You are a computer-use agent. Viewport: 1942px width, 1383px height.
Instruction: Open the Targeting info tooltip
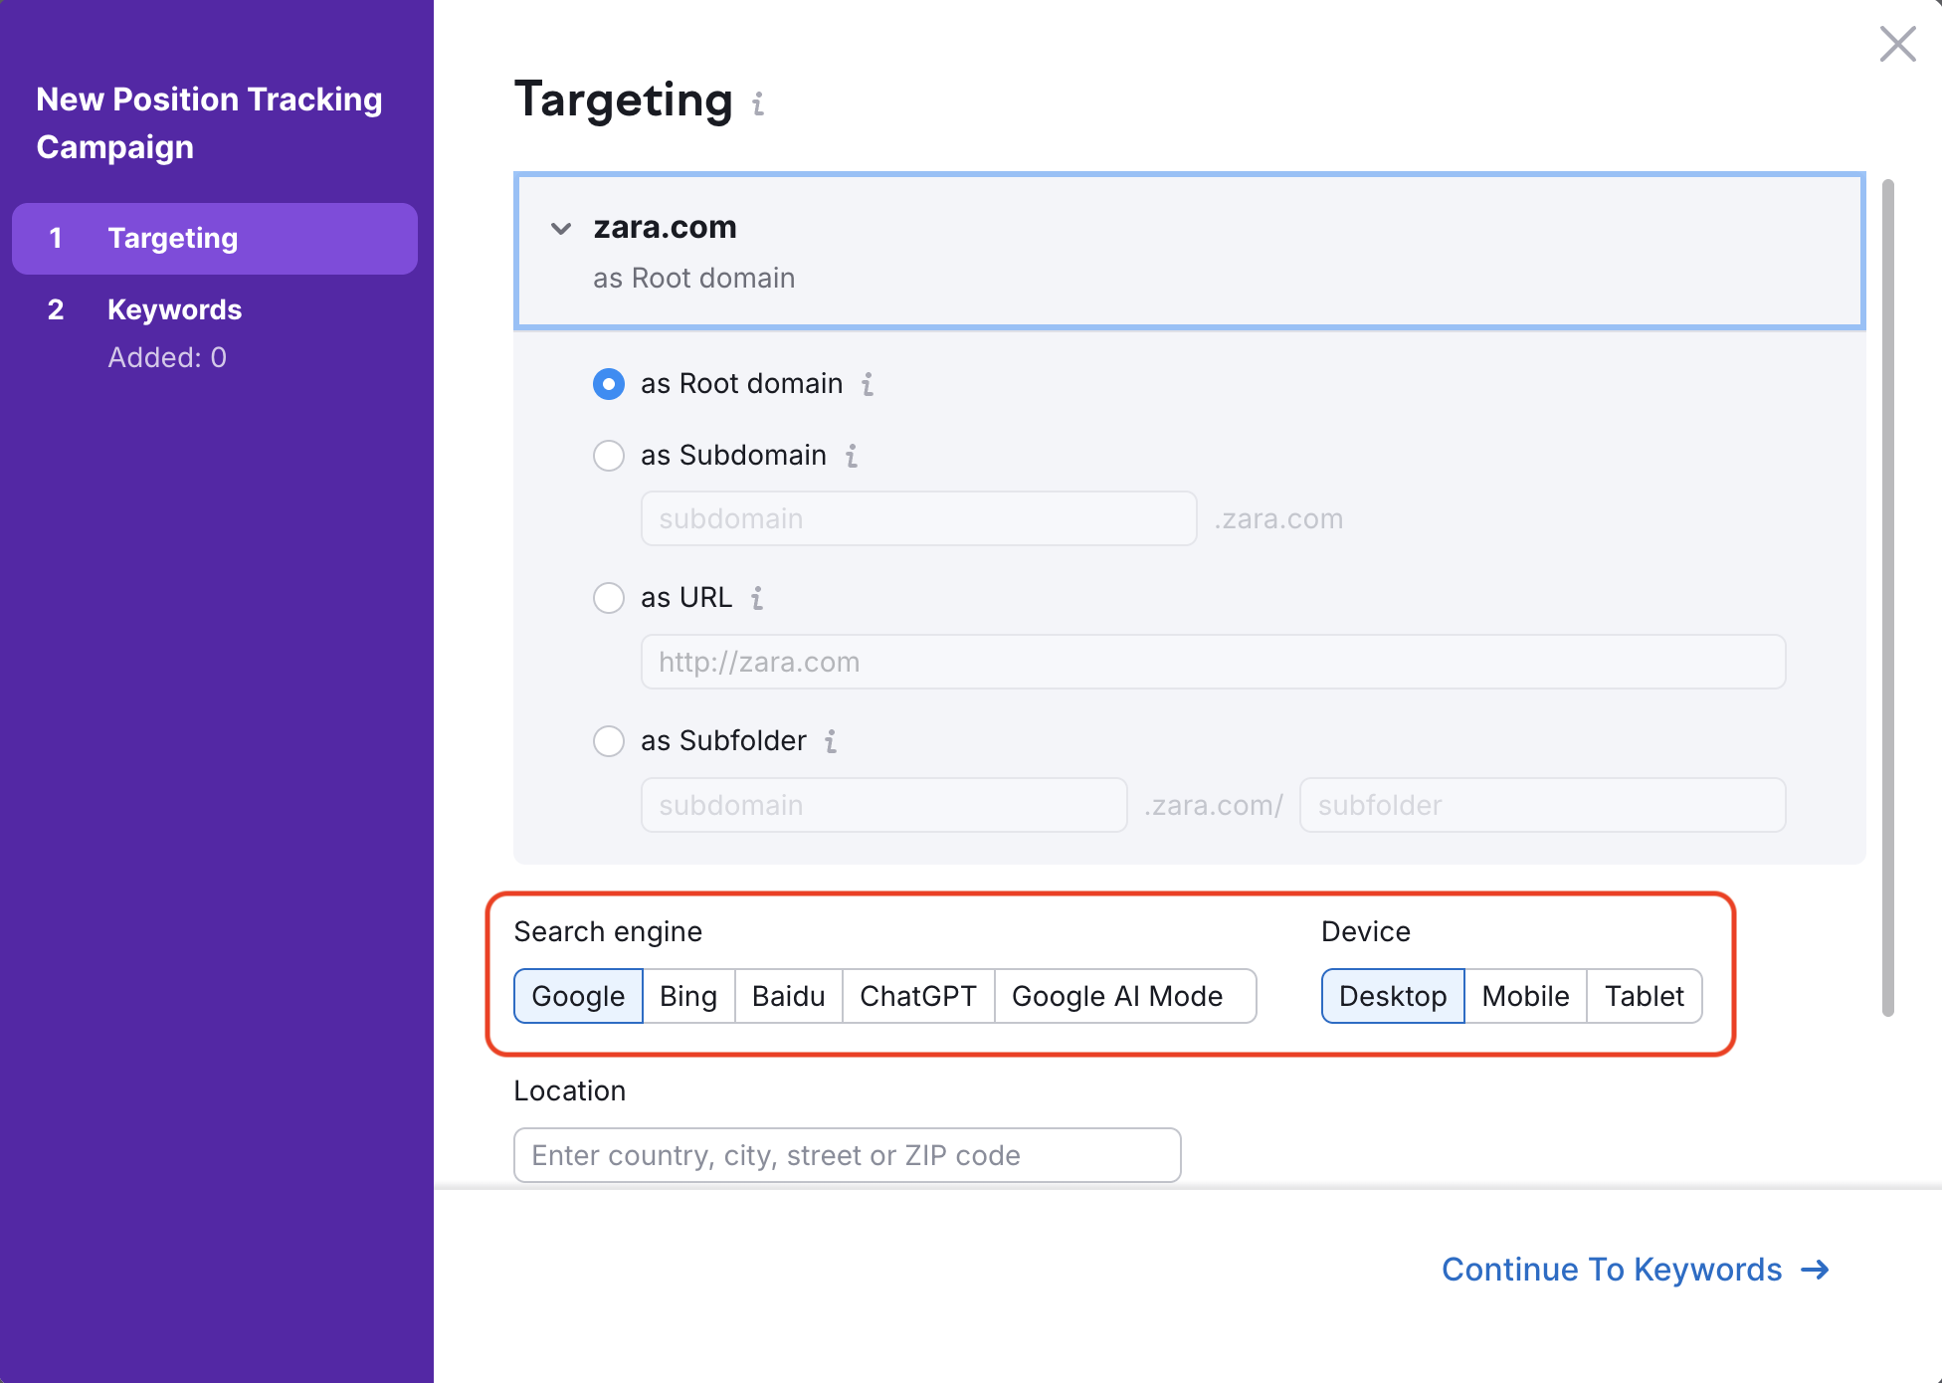coord(757,102)
